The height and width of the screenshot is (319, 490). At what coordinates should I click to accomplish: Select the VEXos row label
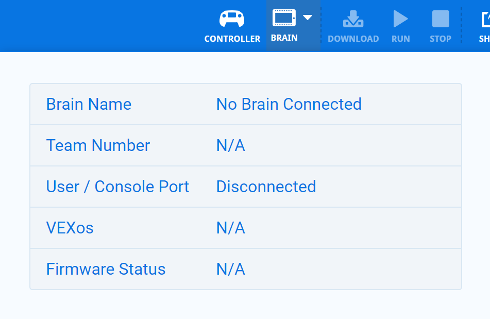click(x=70, y=228)
